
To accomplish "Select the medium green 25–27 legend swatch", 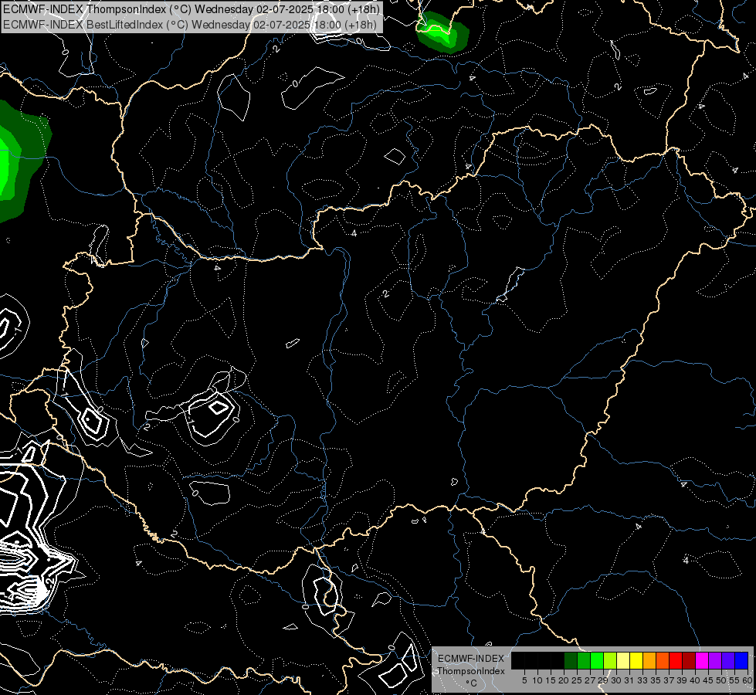I will pos(583,660).
